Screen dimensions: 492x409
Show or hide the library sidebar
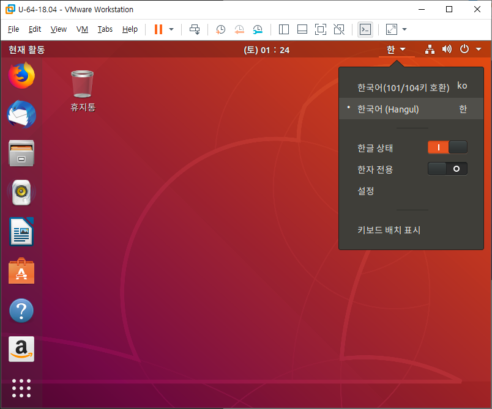(284, 29)
